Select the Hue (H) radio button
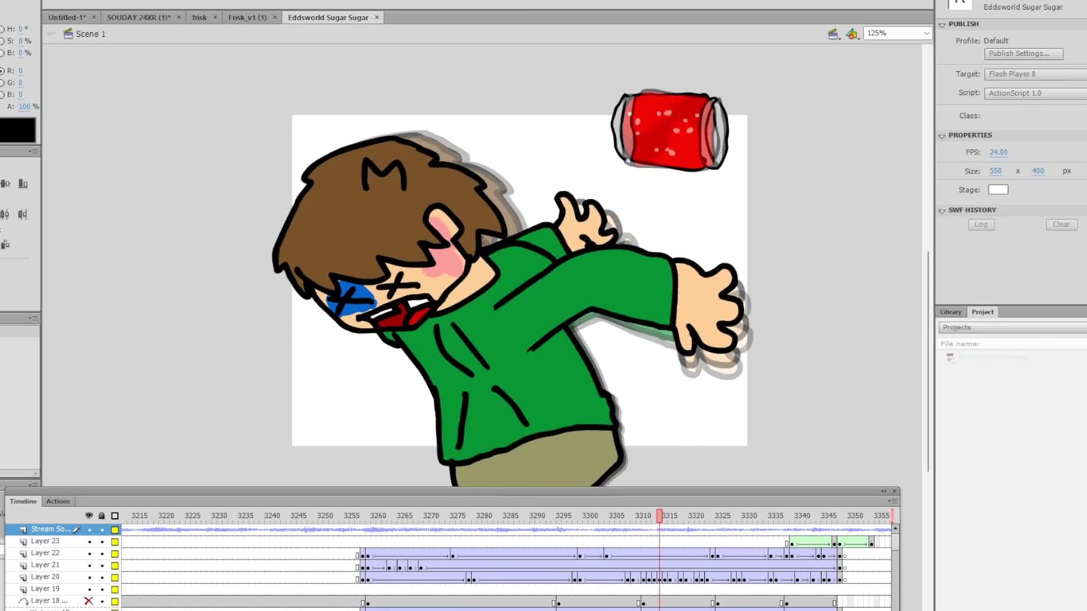This screenshot has width=1087, height=611. pos(2,29)
